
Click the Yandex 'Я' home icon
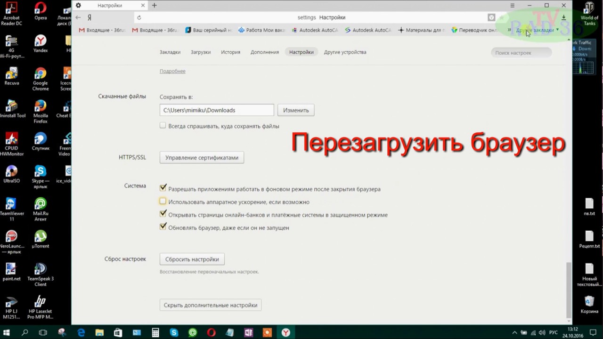click(x=89, y=17)
